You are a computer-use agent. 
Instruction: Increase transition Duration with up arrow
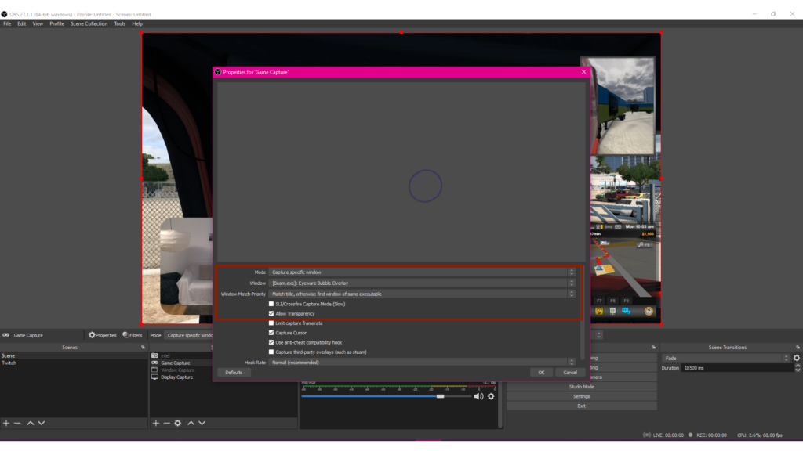798,366
